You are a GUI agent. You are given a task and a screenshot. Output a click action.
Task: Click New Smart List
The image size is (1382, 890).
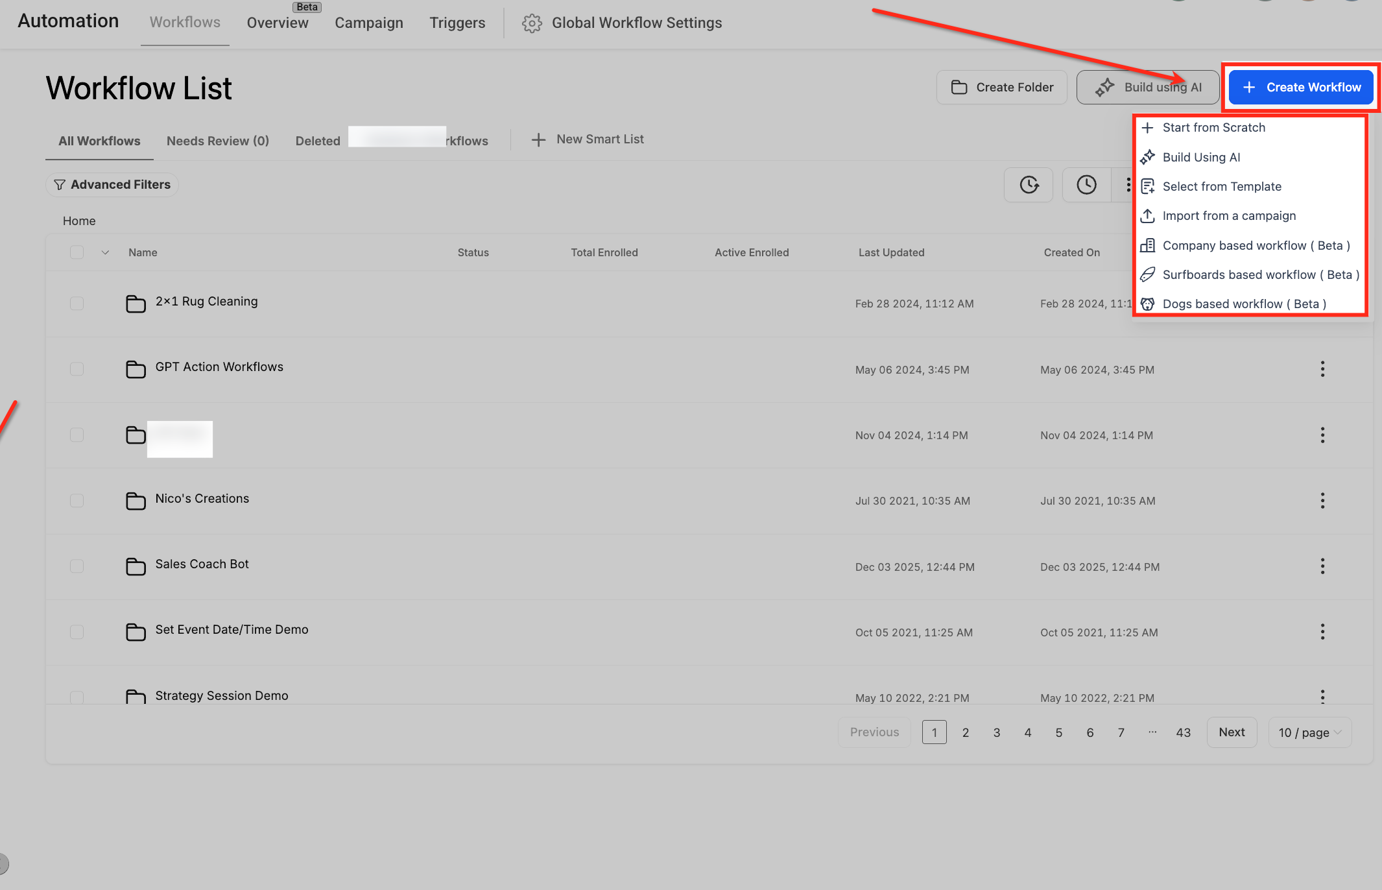pos(588,139)
